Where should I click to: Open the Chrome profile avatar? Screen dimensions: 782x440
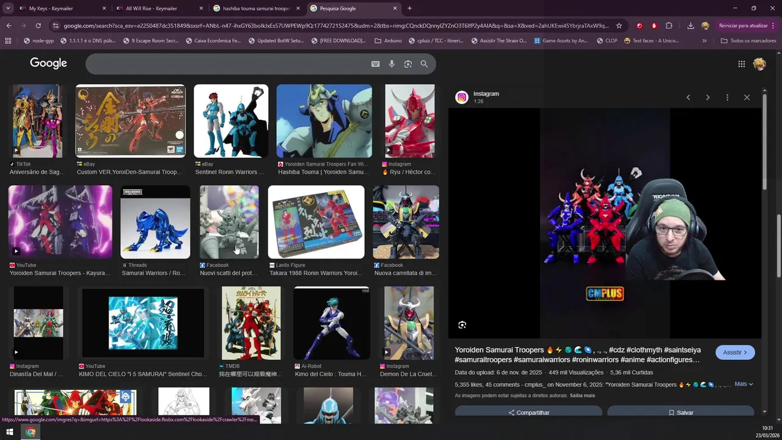tap(705, 26)
